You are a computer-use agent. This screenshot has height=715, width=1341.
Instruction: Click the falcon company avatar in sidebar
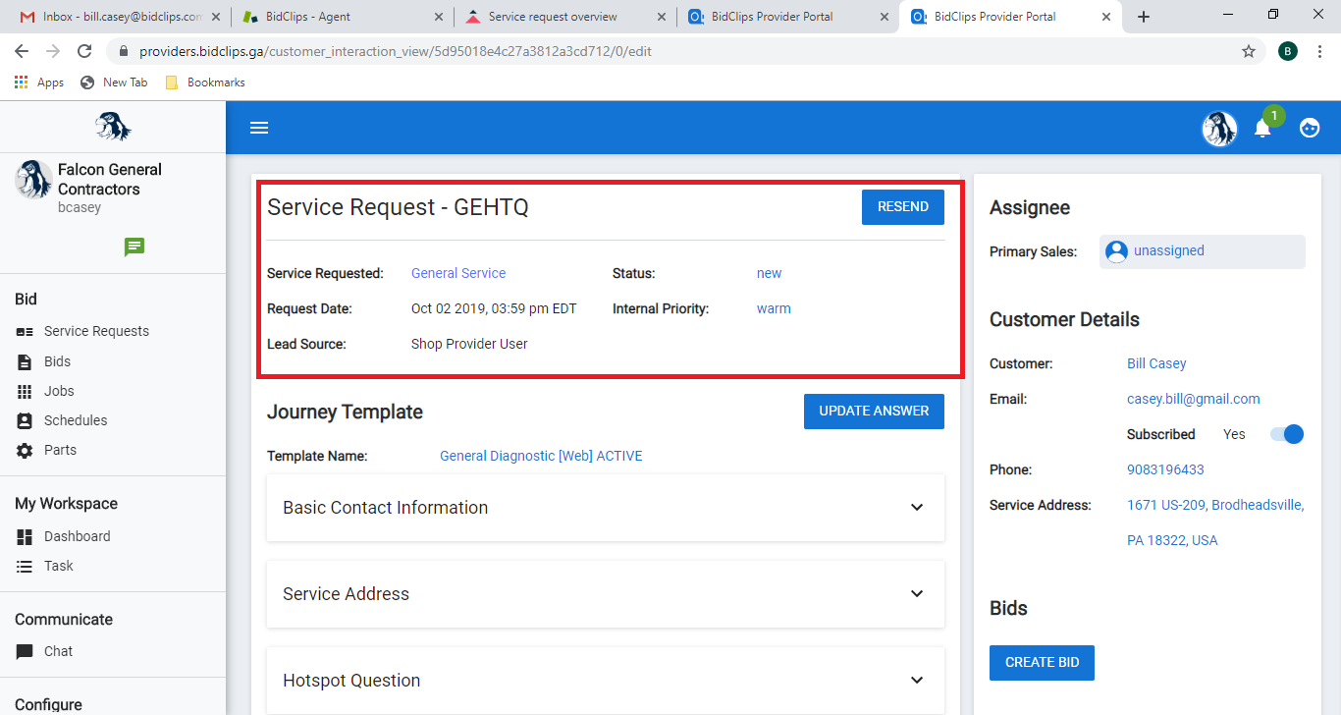click(x=33, y=180)
